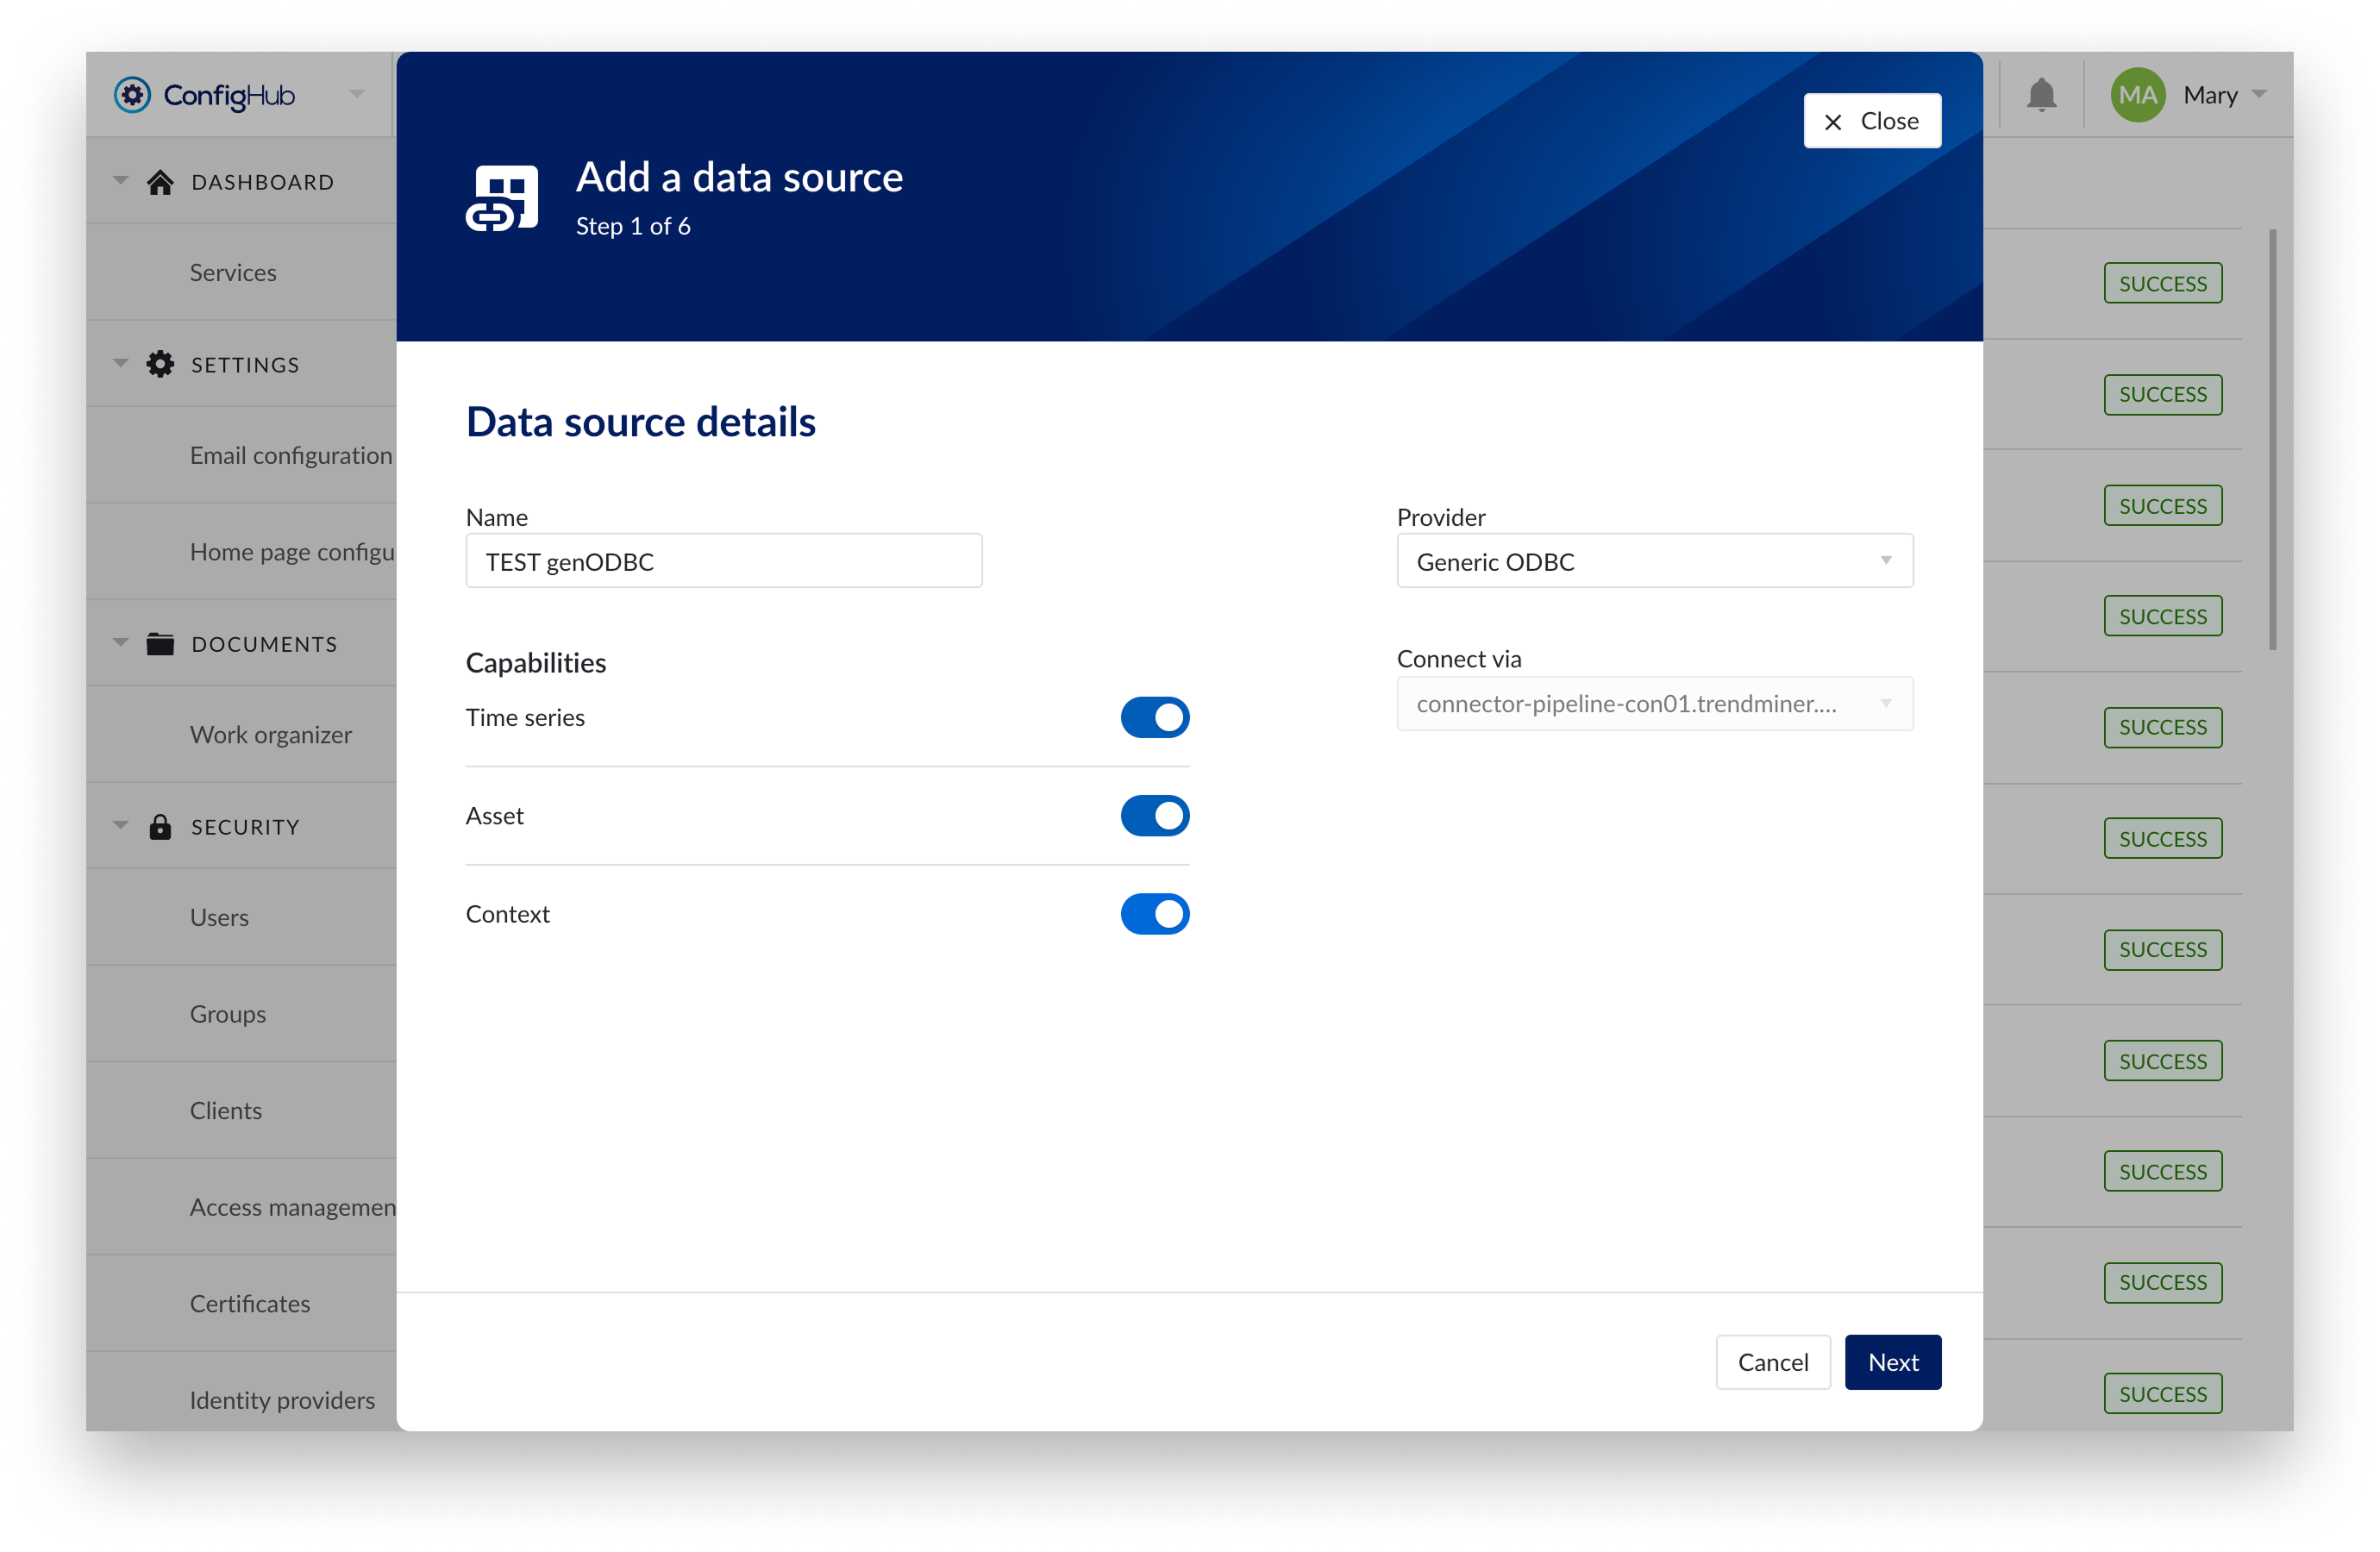This screenshot has height=1552, width=2380.
Task: Go to Users in the sidebar
Action: click(219, 917)
